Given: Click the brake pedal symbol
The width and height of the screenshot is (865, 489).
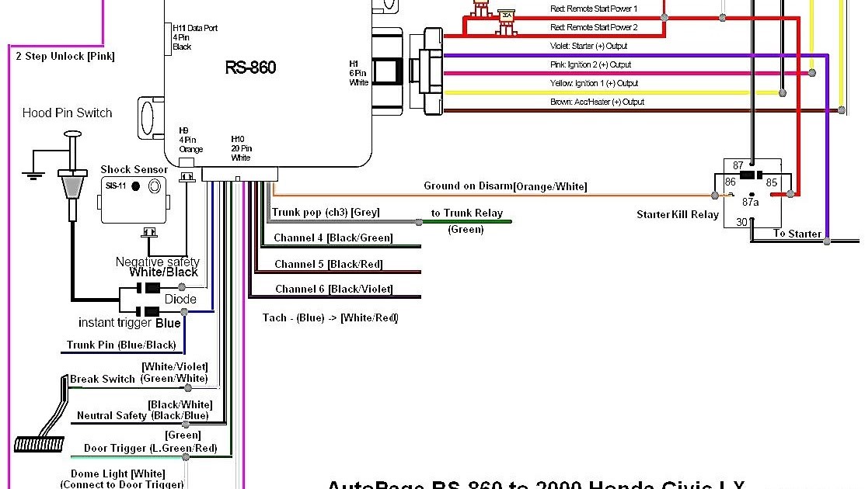Looking at the screenshot, I should pyautogui.click(x=42, y=413).
